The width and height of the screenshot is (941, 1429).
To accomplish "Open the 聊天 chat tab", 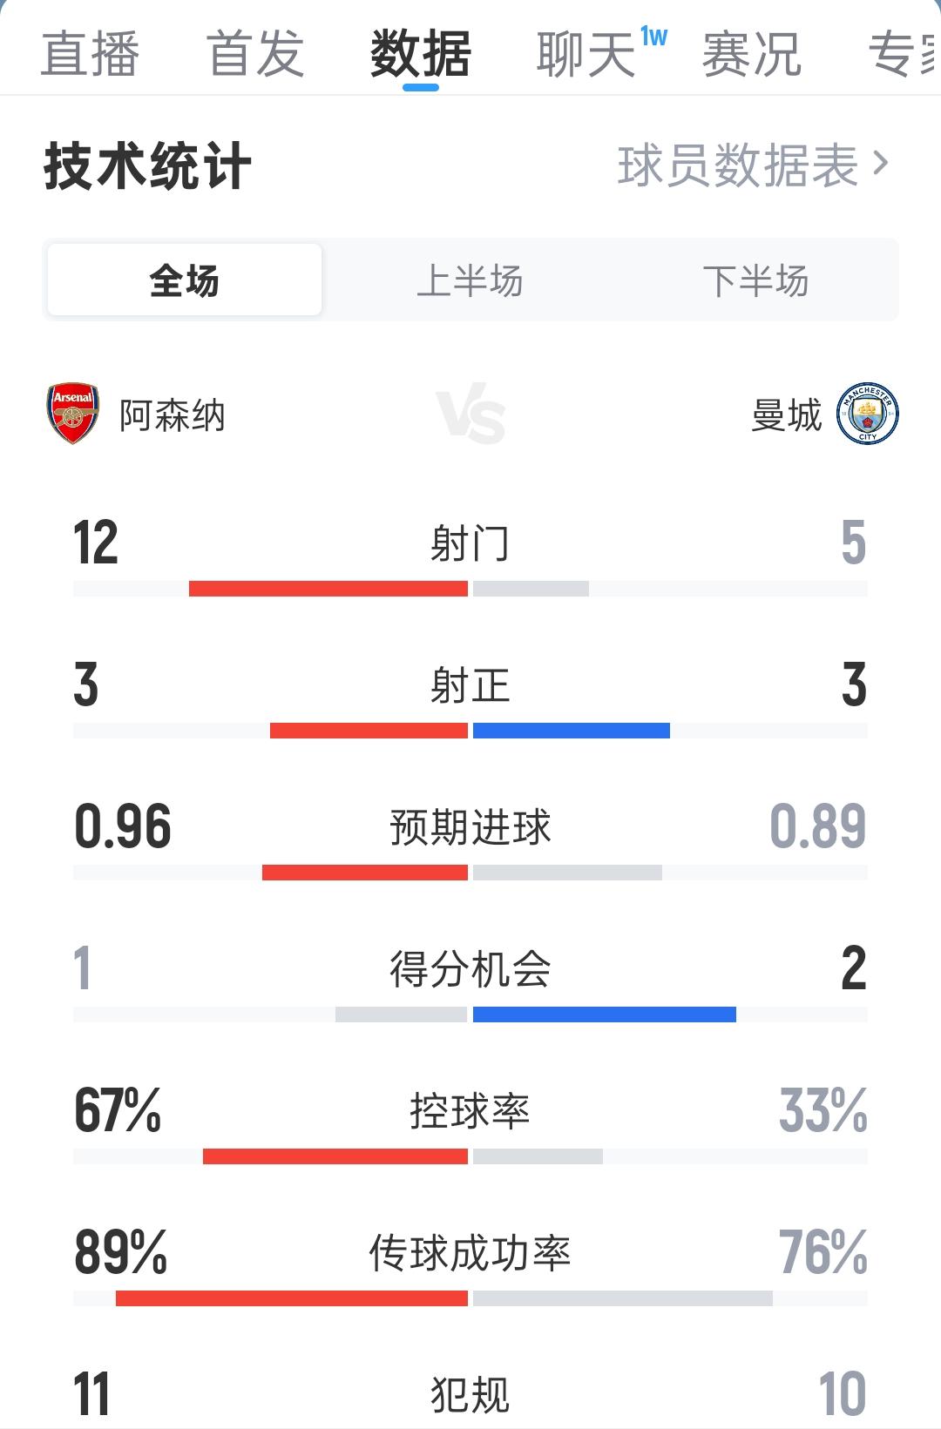I will tap(586, 54).
